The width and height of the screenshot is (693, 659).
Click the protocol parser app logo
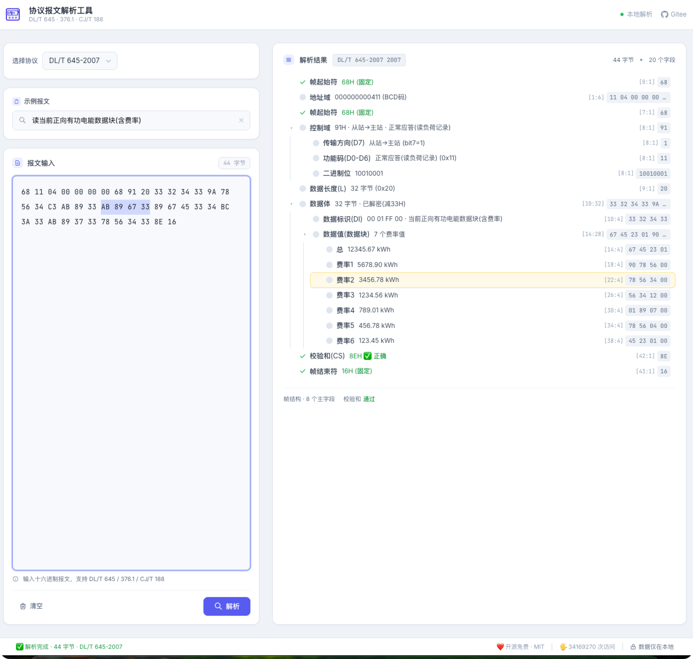pos(13,14)
